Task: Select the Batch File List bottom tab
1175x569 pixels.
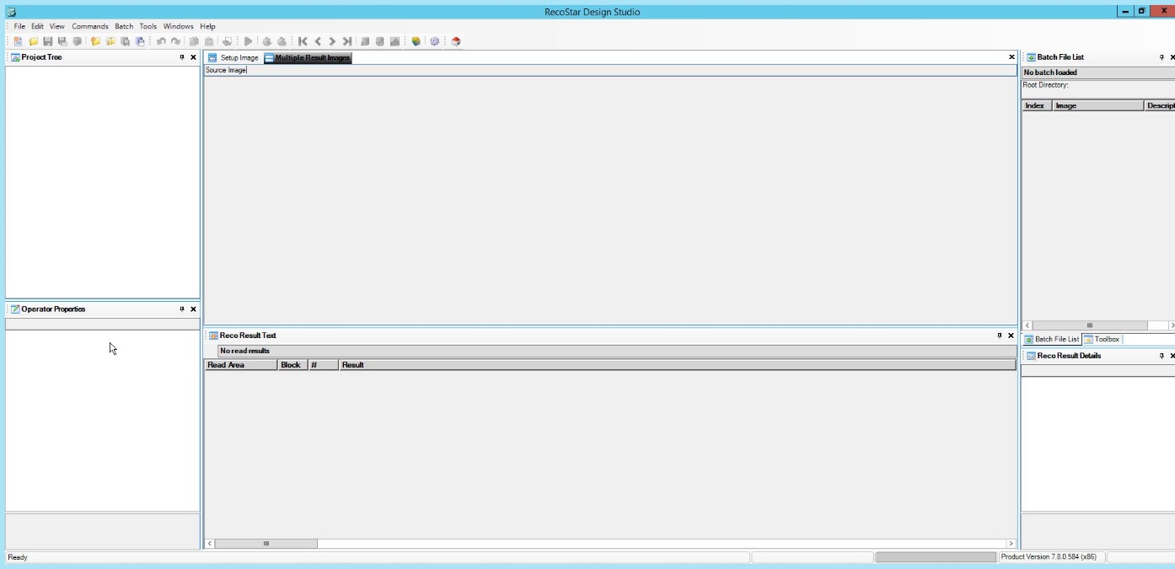Action: [1051, 339]
